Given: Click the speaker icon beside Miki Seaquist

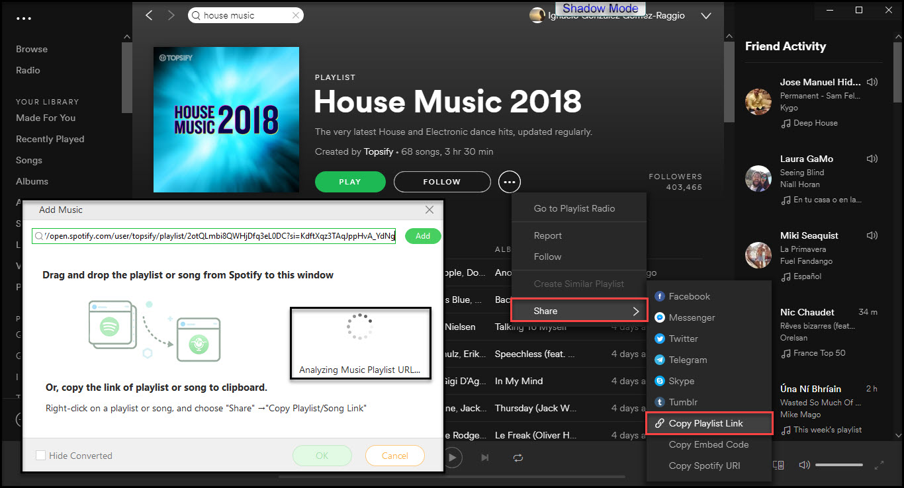Looking at the screenshot, I should 872,235.
